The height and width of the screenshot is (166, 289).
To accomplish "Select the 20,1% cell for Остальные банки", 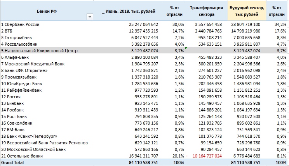I will click(x=178, y=156).
